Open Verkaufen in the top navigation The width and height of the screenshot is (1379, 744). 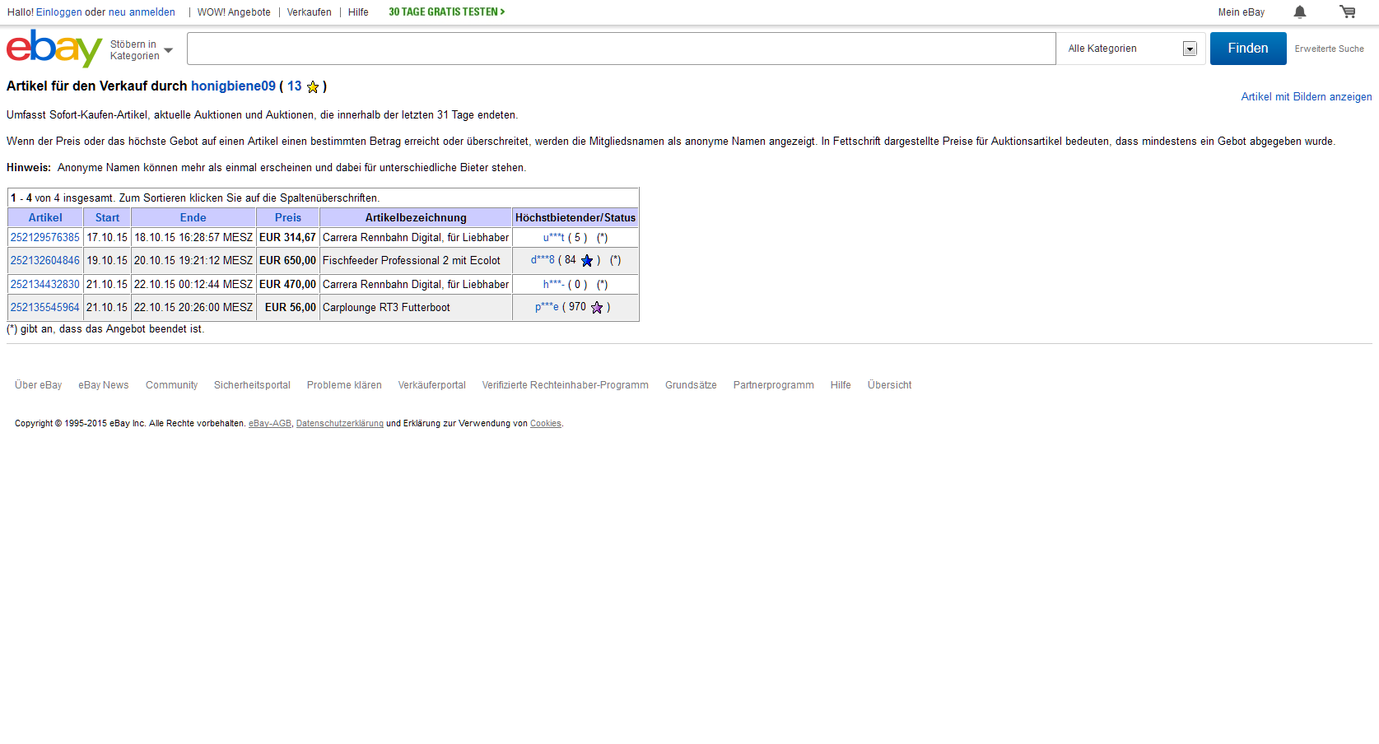tap(309, 12)
